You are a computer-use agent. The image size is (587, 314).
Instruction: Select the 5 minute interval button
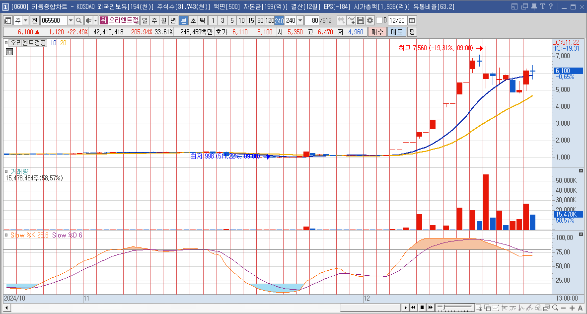232,20
